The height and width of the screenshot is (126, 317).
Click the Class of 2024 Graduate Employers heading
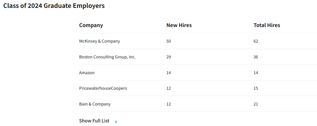tap(54, 6)
